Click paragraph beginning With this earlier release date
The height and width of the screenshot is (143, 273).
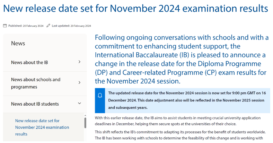click(178, 121)
